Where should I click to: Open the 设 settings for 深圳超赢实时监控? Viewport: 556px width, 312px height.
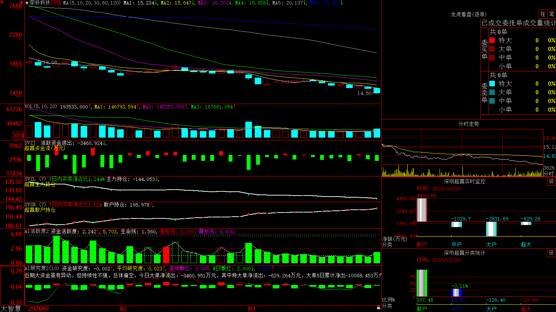(x=551, y=181)
